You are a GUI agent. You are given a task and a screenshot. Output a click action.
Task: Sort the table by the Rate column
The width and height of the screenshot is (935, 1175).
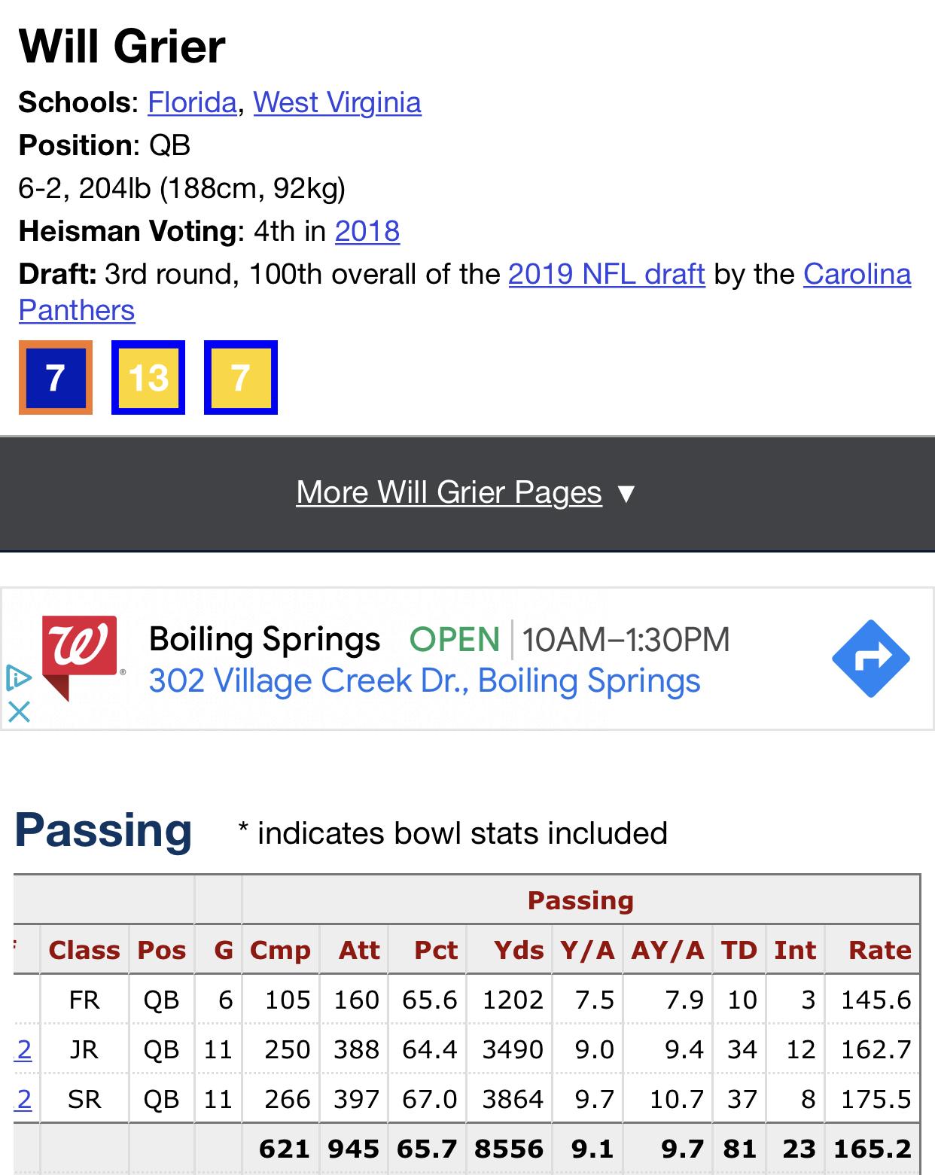click(879, 950)
